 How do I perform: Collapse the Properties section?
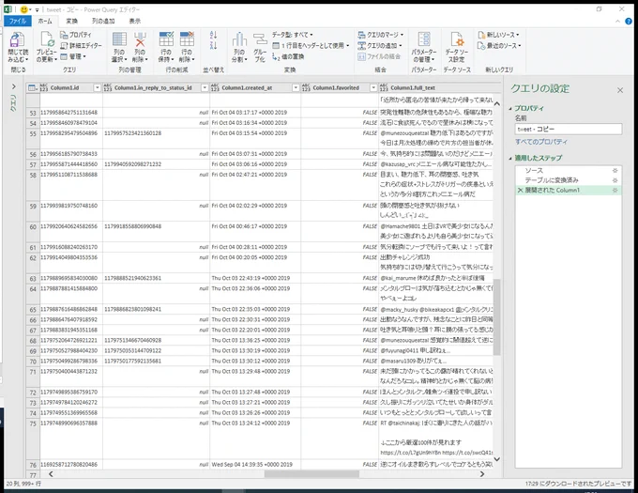(x=510, y=109)
